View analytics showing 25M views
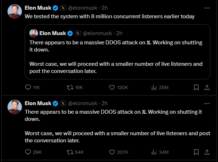This screenshot has height=162, width=218. click(x=154, y=87)
